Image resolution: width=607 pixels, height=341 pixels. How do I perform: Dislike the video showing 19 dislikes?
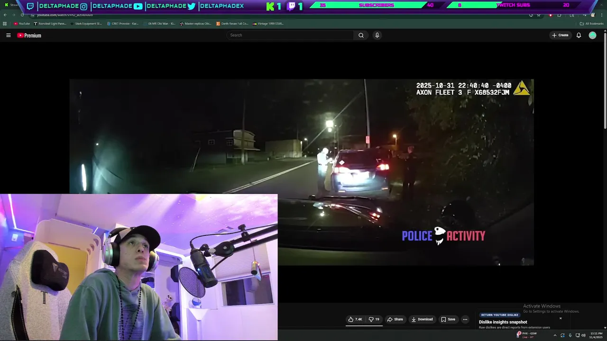click(374, 319)
